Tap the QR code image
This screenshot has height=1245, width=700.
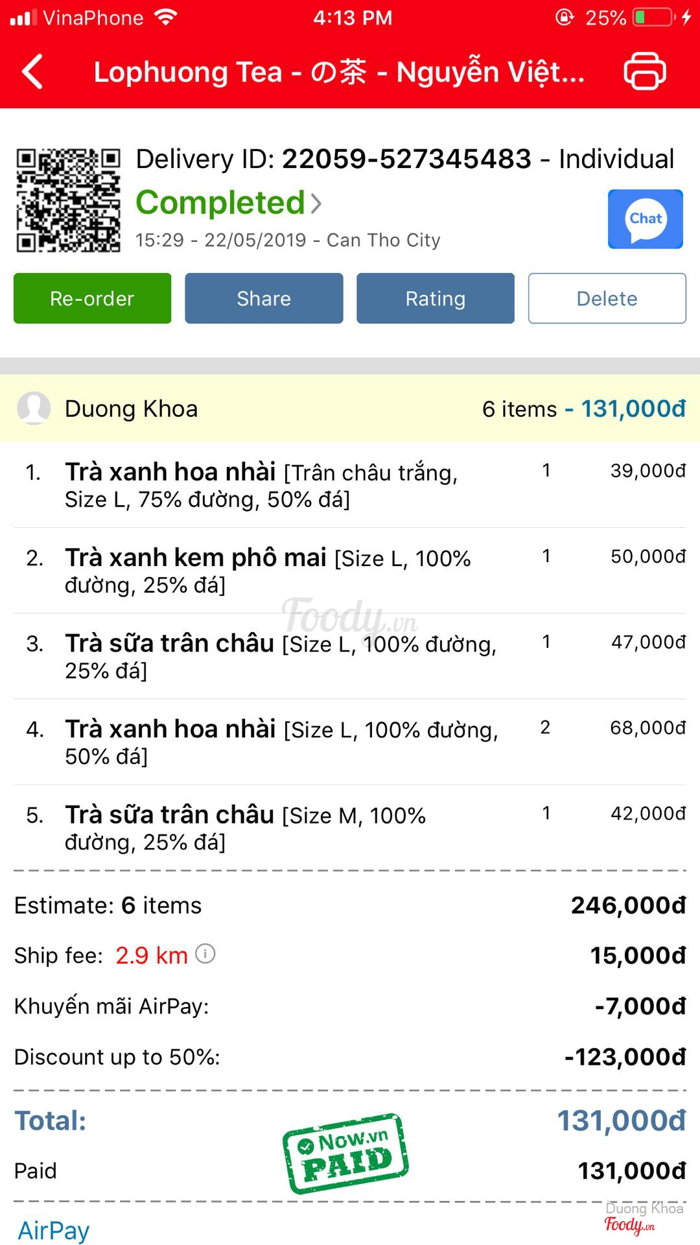68,200
